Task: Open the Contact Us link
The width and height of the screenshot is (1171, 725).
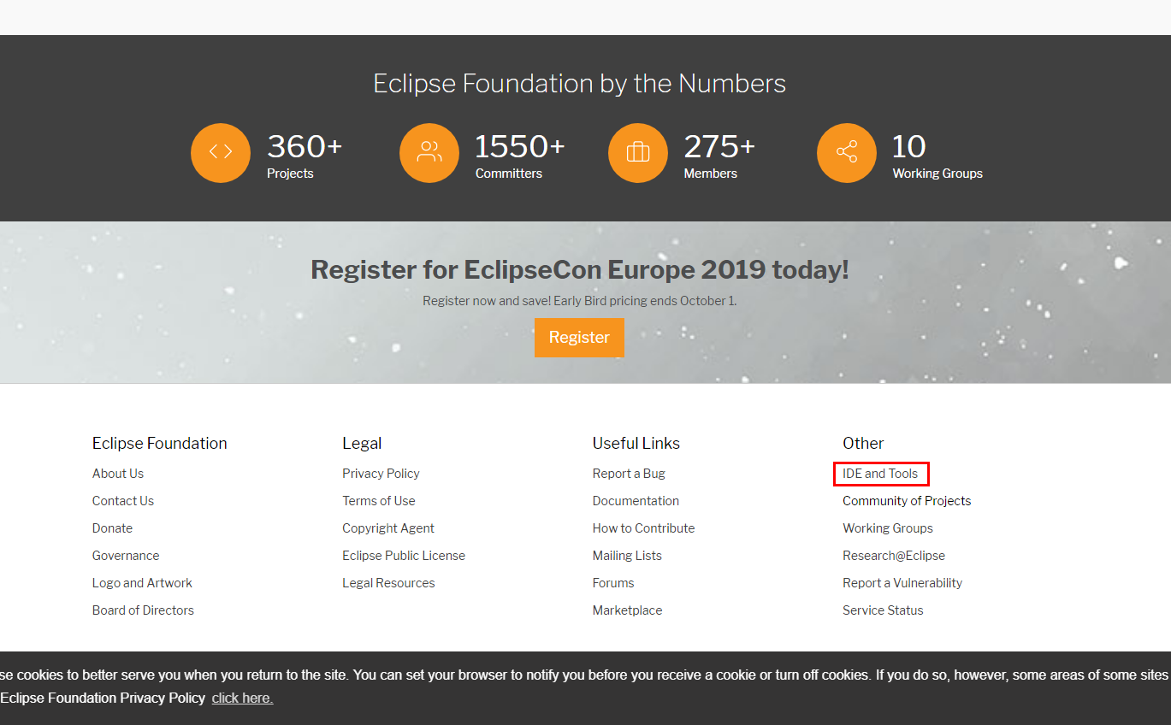Action: coord(123,501)
